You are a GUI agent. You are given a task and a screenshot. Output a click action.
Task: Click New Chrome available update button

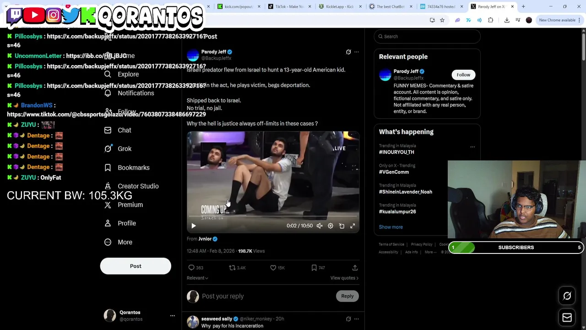[x=557, y=20]
